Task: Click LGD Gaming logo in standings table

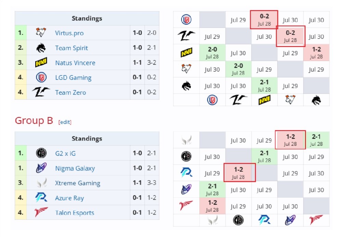Action: tap(41, 77)
